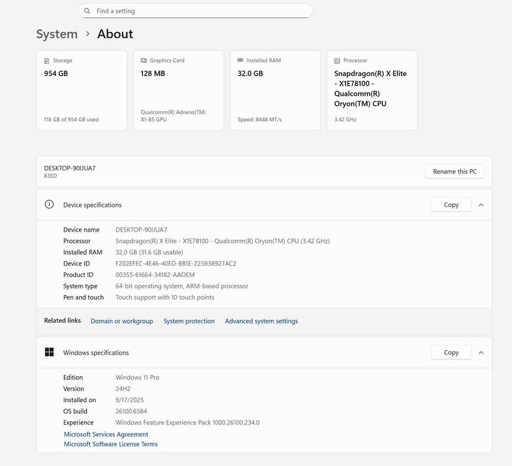Open Microsoft Services Agreement link
512x466 pixels.
[106, 434]
